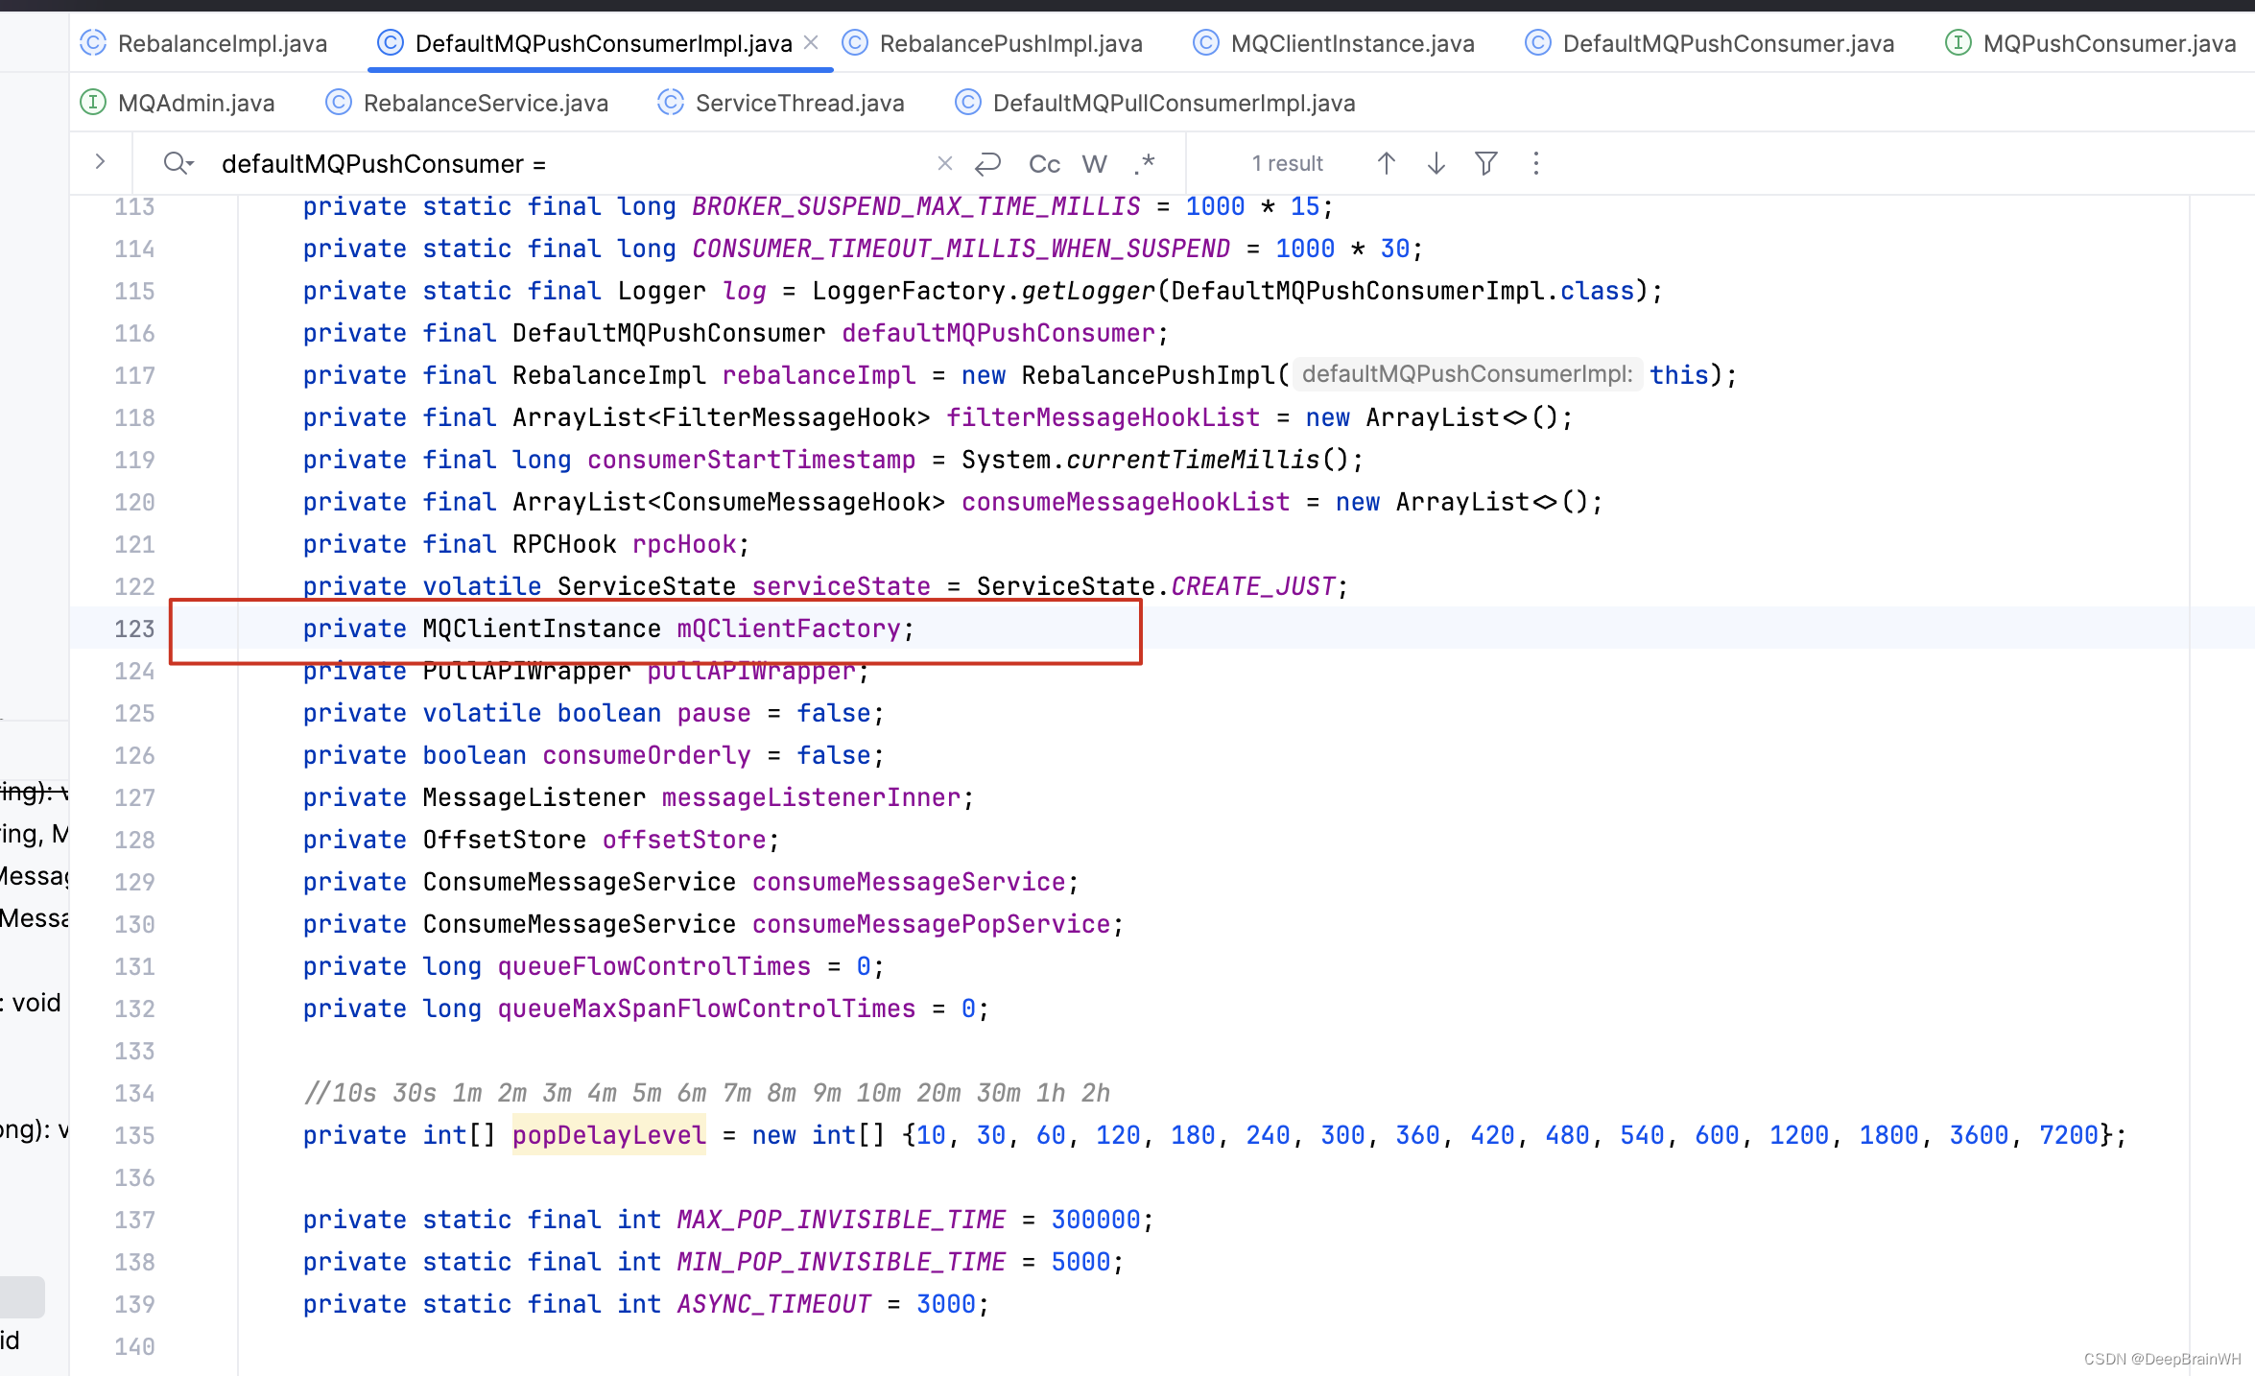Toggle Match Case (Cc) option
The image size is (2255, 1376).
1044,164
